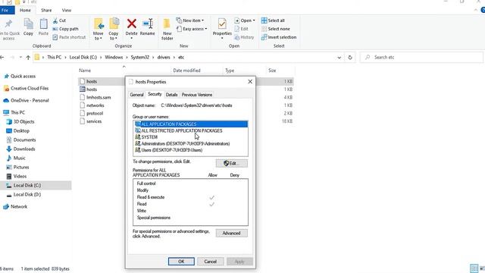Switch to details view icon in status bar
Image resolution: width=485 pixels, height=273 pixels.
click(474, 268)
